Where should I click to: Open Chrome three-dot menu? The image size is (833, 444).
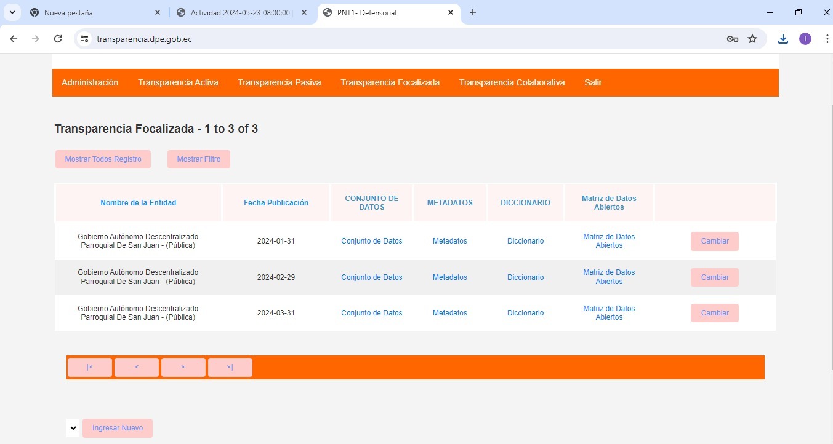826,39
